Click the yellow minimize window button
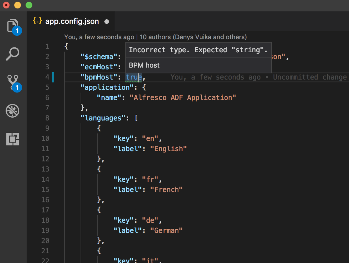This screenshot has height=263, width=349. click(x=18, y=5)
